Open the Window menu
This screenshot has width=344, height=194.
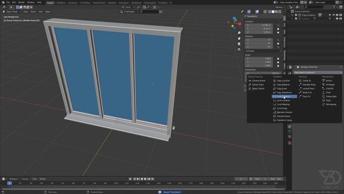31,2
